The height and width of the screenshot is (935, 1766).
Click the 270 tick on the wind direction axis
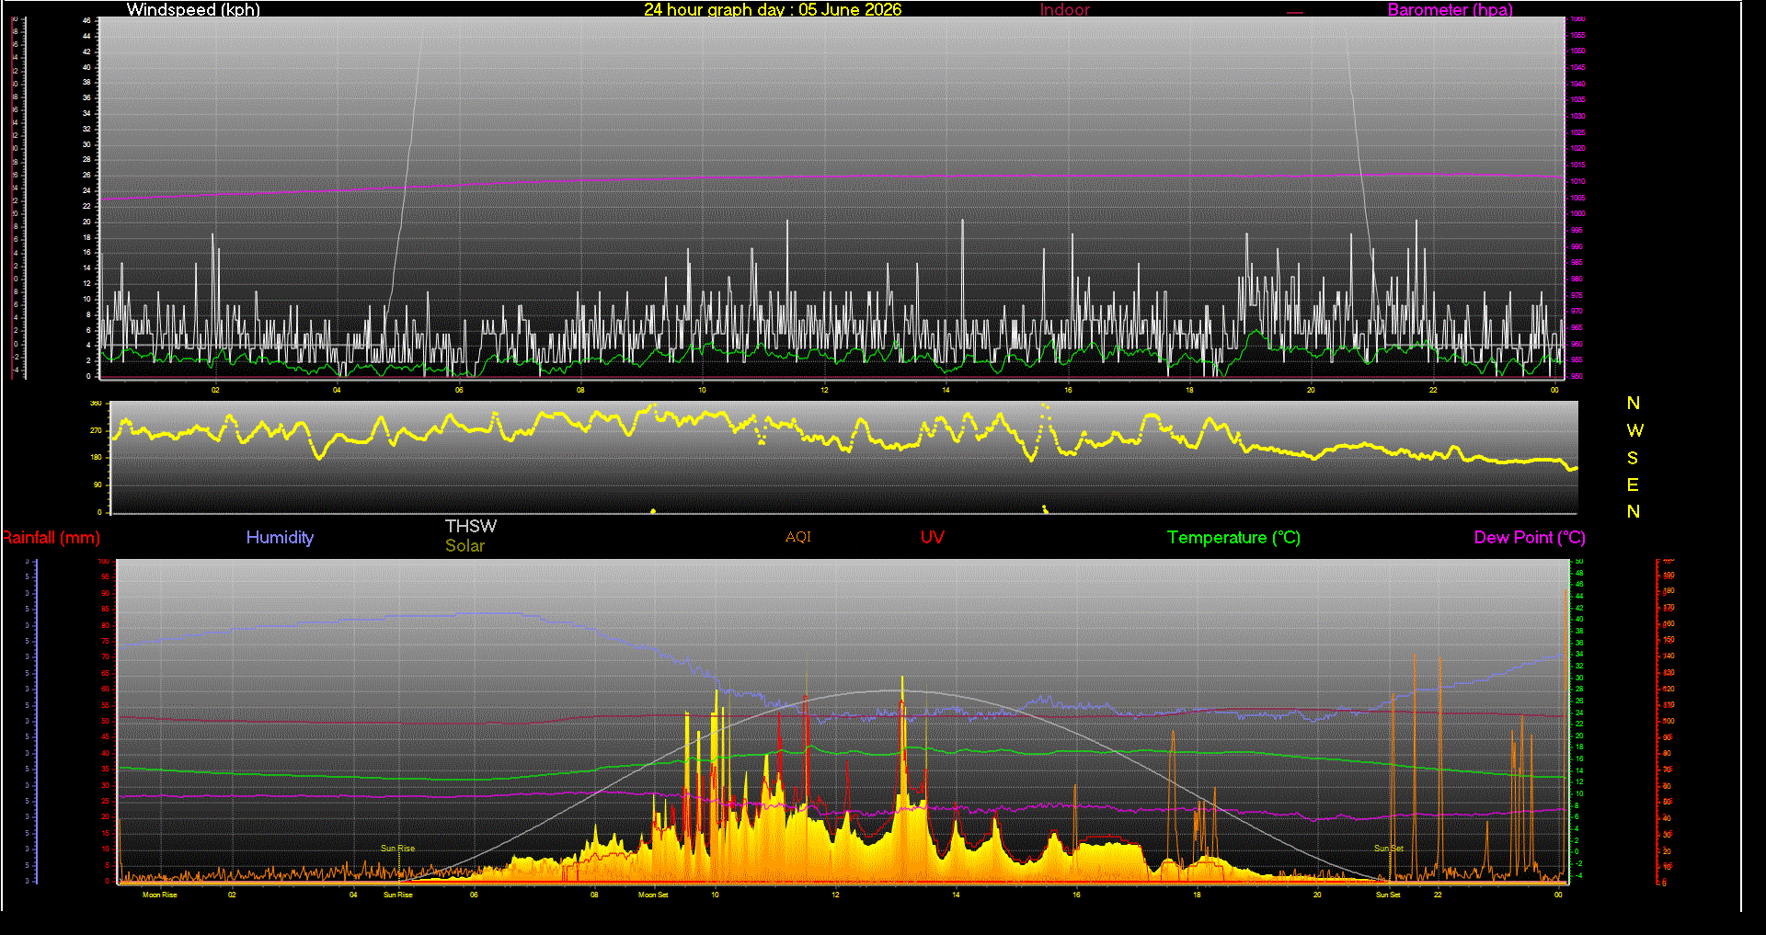96,430
